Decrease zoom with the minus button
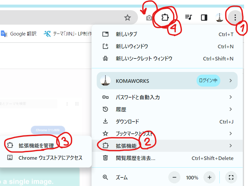 [x=174, y=177]
